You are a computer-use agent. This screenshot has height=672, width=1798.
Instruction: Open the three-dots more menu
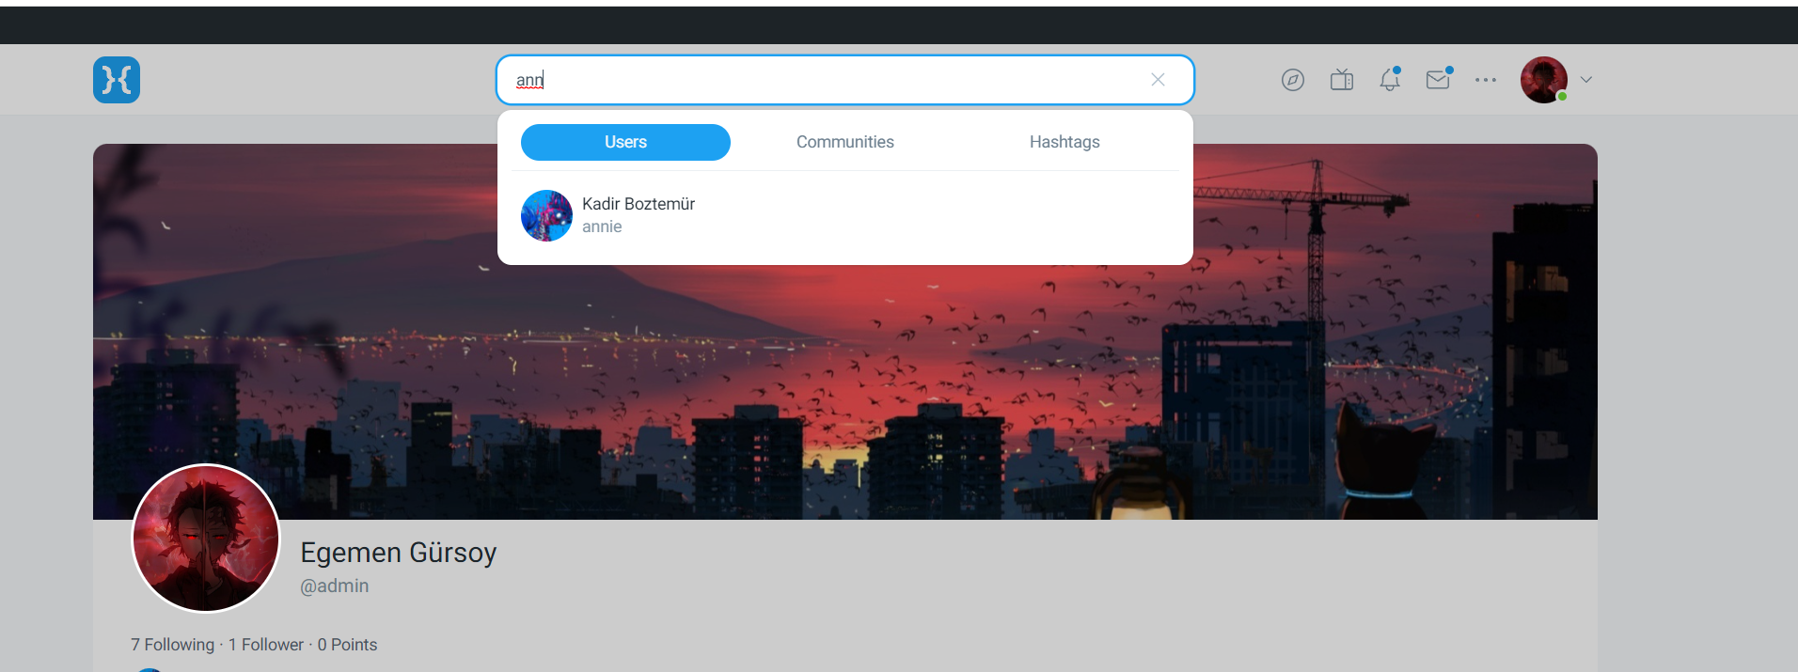coord(1486,80)
